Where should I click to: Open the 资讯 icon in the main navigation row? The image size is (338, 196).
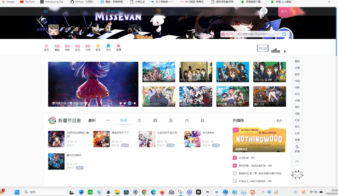tap(78, 47)
